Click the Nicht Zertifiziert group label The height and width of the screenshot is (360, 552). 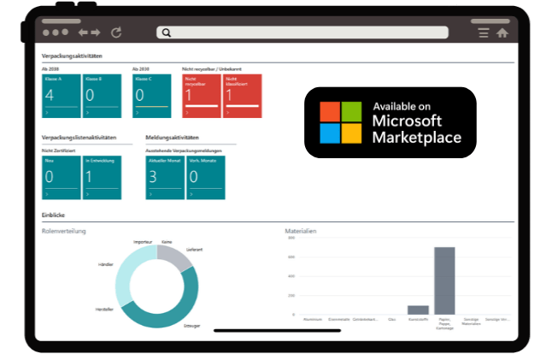tap(58, 150)
